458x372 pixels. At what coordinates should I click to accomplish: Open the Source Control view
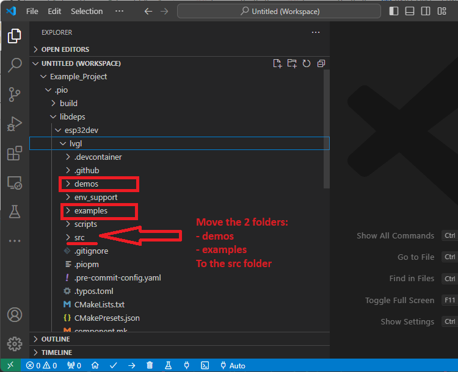[x=14, y=95]
